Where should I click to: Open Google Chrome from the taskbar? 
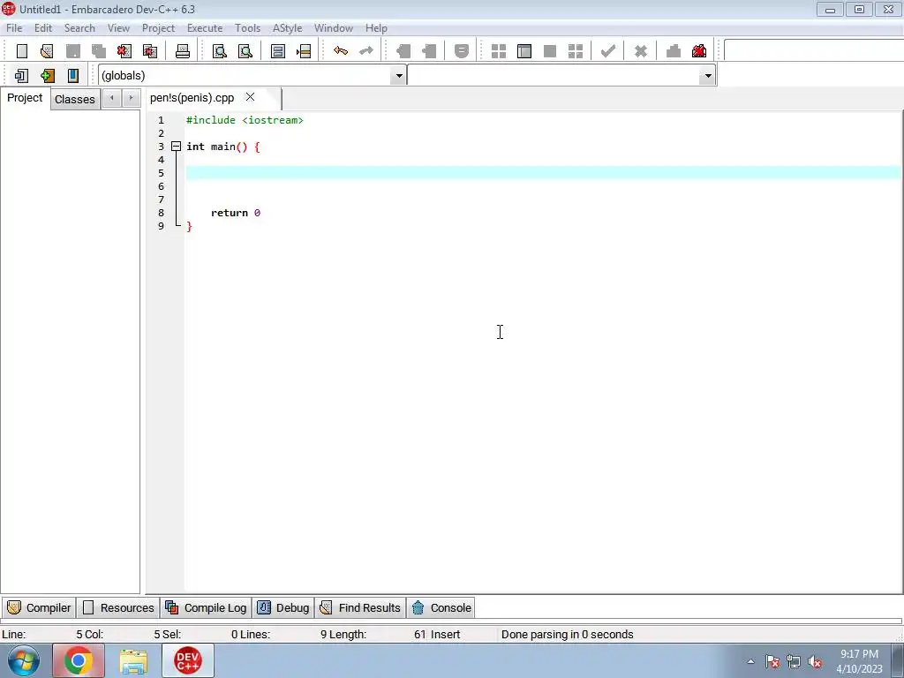click(79, 660)
